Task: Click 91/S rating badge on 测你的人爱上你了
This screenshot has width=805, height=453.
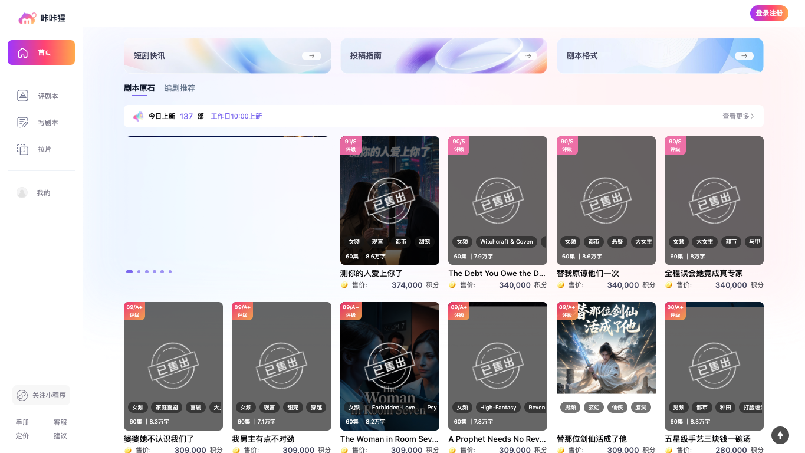Action: (x=351, y=146)
